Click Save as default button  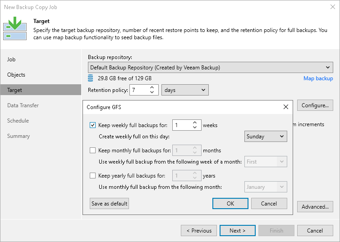109,203
